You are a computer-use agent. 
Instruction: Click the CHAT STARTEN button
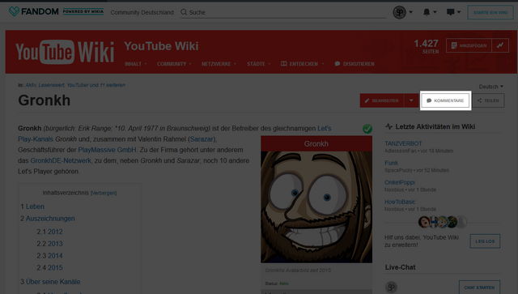[x=479, y=288]
